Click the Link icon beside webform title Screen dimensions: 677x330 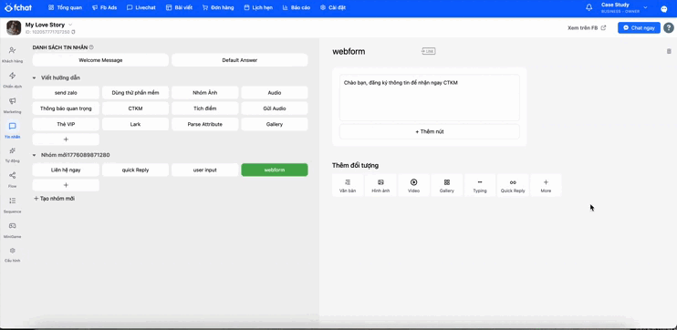[x=428, y=51]
